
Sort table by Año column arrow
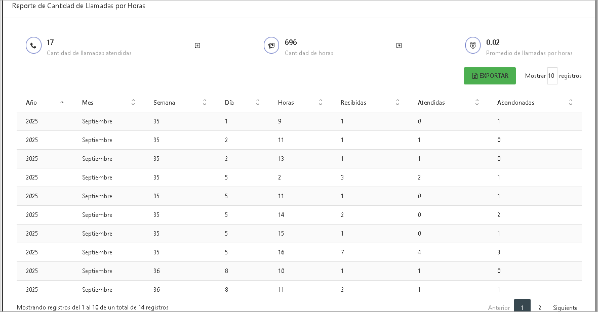click(x=62, y=103)
